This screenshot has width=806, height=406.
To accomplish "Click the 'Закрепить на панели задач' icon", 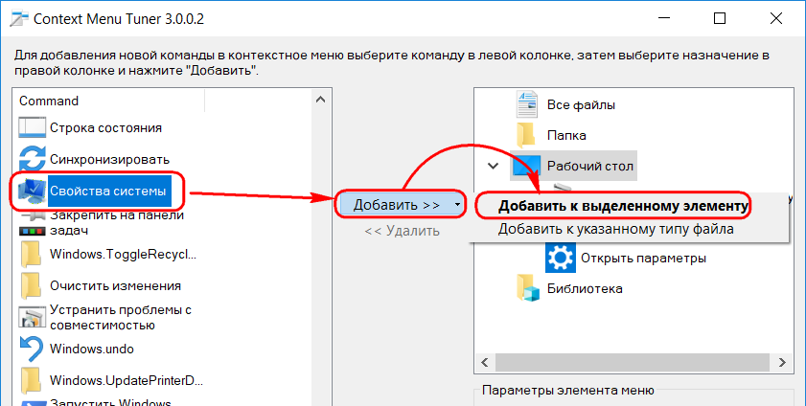I will point(32,224).
